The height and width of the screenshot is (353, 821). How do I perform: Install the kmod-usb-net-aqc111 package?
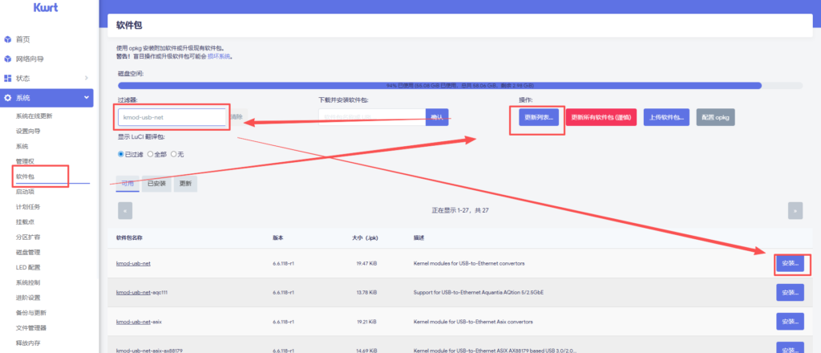[790, 292]
